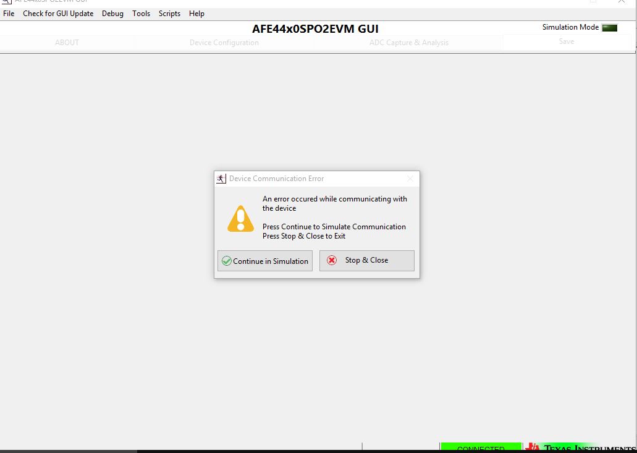The height and width of the screenshot is (453, 637).
Task: Open the Debug menu
Action: (112, 14)
